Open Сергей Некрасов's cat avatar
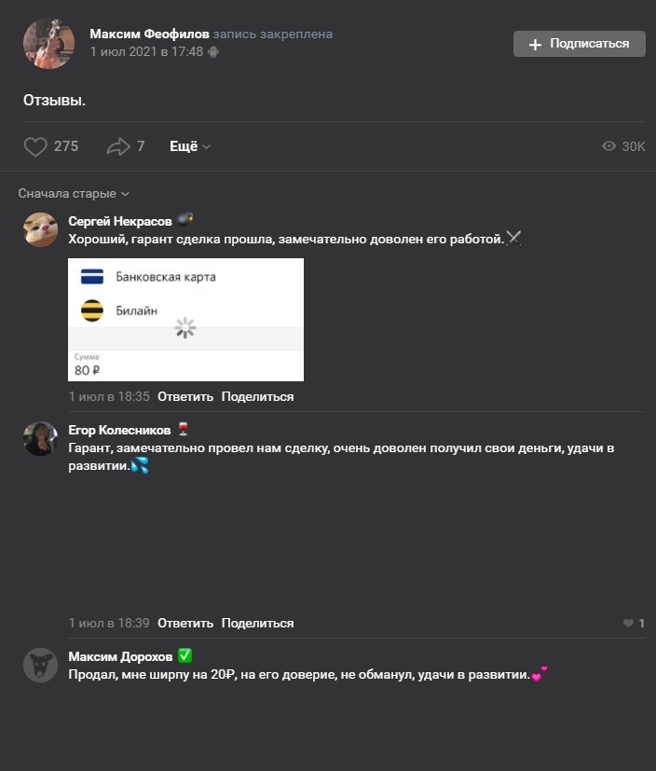The image size is (656, 771). (40, 229)
